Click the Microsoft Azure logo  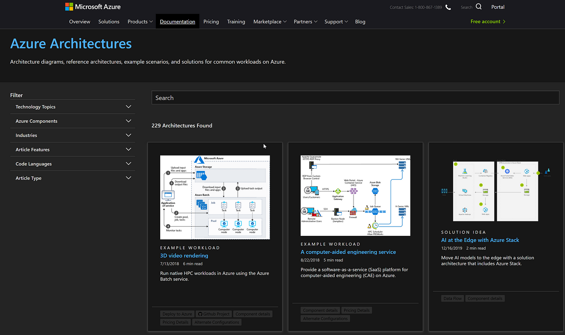93,7
